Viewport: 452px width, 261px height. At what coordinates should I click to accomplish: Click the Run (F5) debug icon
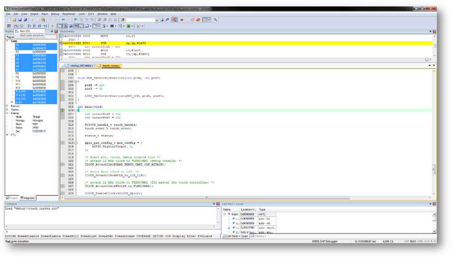pos(16,26)
